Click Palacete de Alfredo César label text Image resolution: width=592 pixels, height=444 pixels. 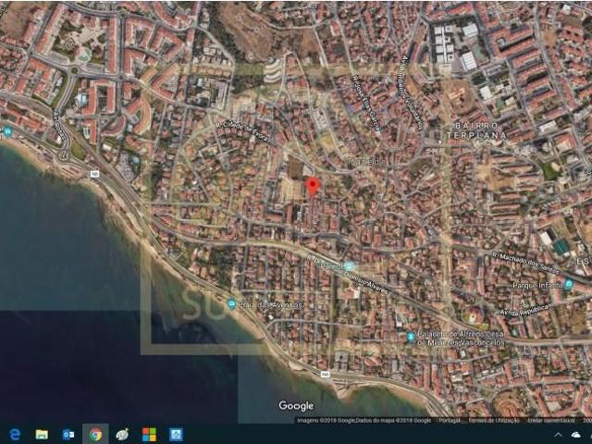tap(461, 339)
